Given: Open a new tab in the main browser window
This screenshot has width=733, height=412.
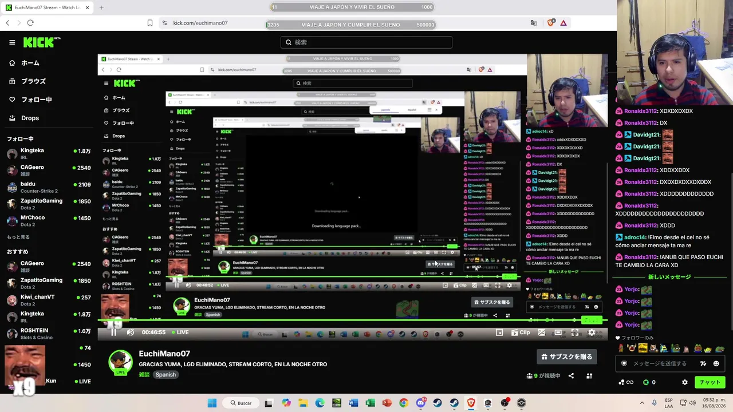Looking at the screenshot, I should (101, 7).
